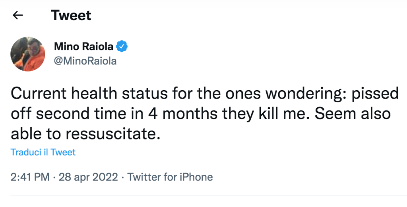Open Mino Raiola's profile picture

click(x=28, y=54)
